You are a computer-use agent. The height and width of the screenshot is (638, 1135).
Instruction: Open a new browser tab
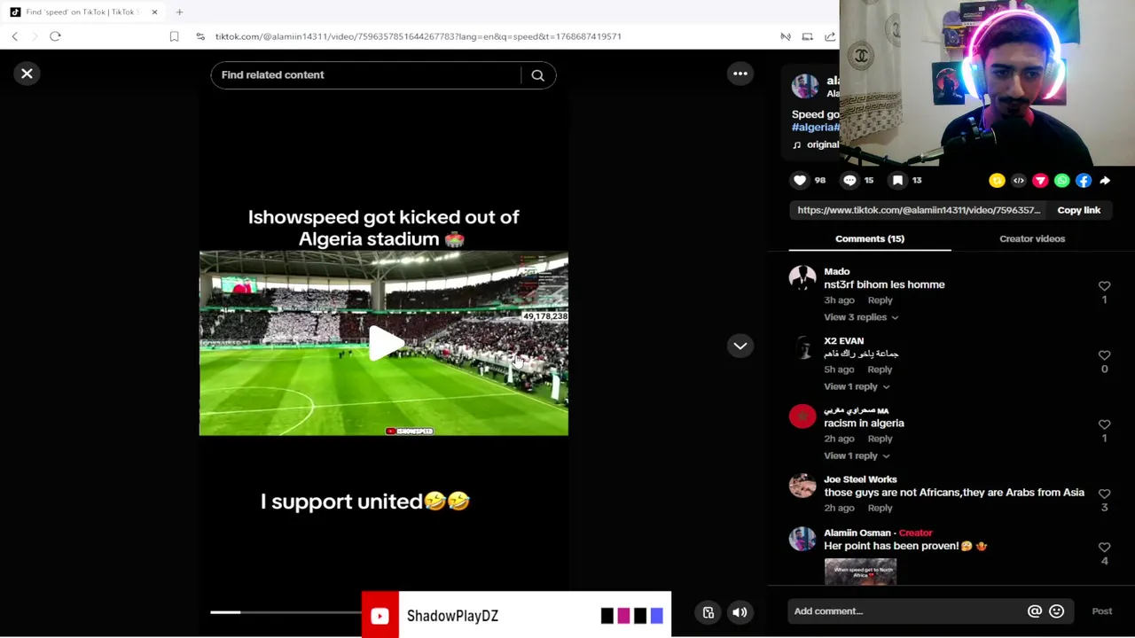pos(179,12)
